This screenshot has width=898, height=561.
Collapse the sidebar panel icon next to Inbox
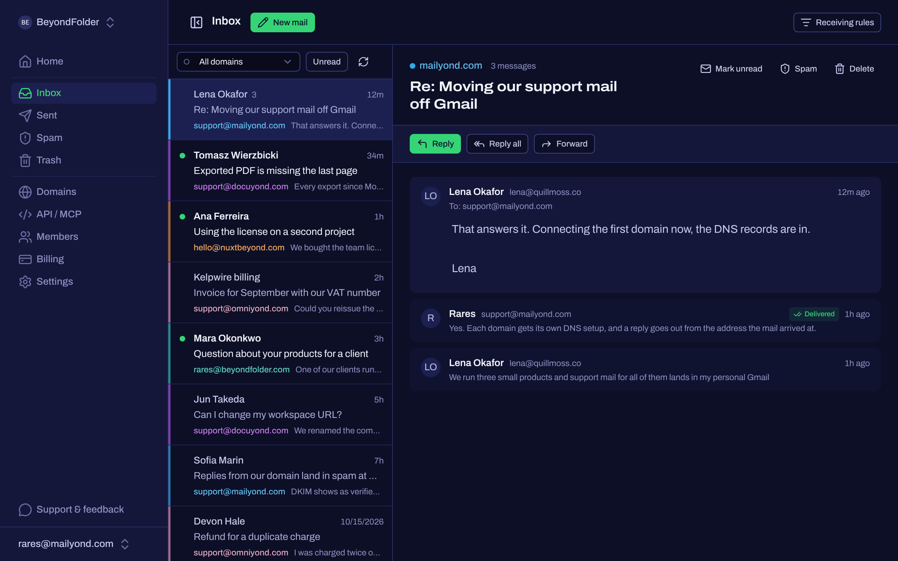point(196,22)
